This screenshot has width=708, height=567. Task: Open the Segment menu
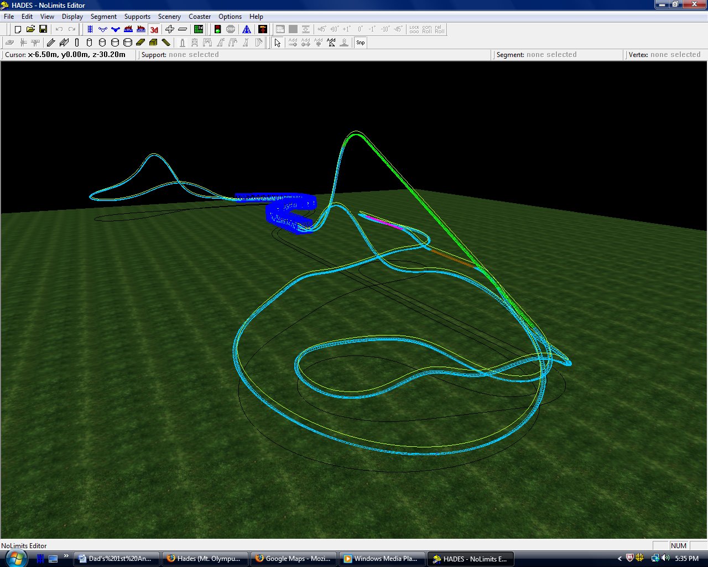(103, 17)
